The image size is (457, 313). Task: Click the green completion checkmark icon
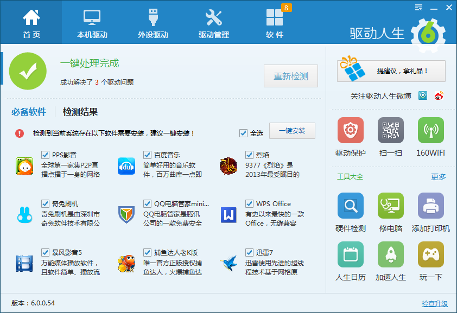pyautogui.click(x=28, y=71)
